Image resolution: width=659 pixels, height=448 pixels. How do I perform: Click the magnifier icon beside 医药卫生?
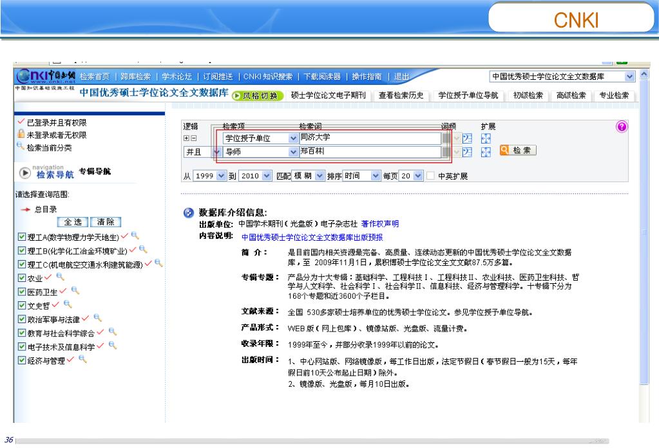75,290
